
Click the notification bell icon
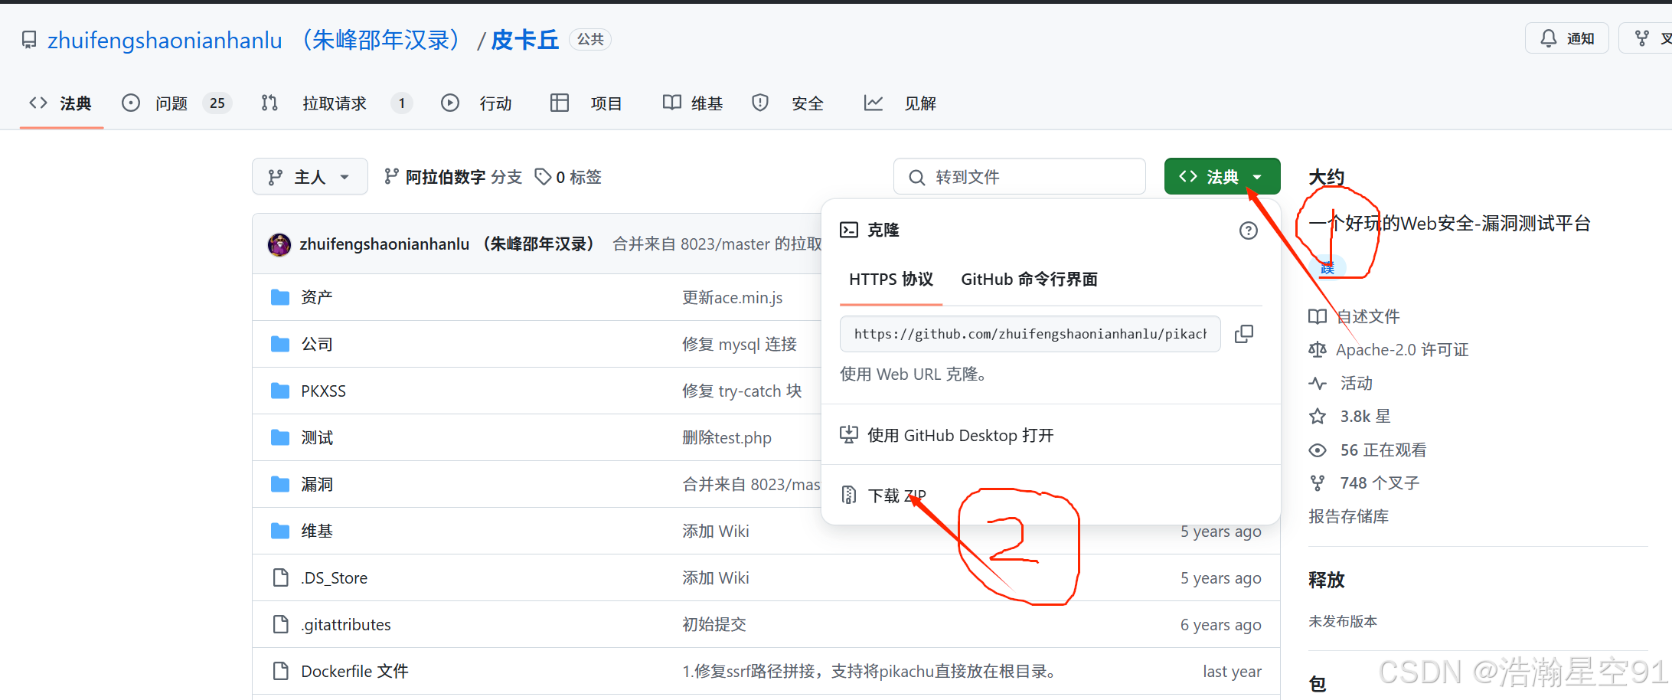[1548, 38]
